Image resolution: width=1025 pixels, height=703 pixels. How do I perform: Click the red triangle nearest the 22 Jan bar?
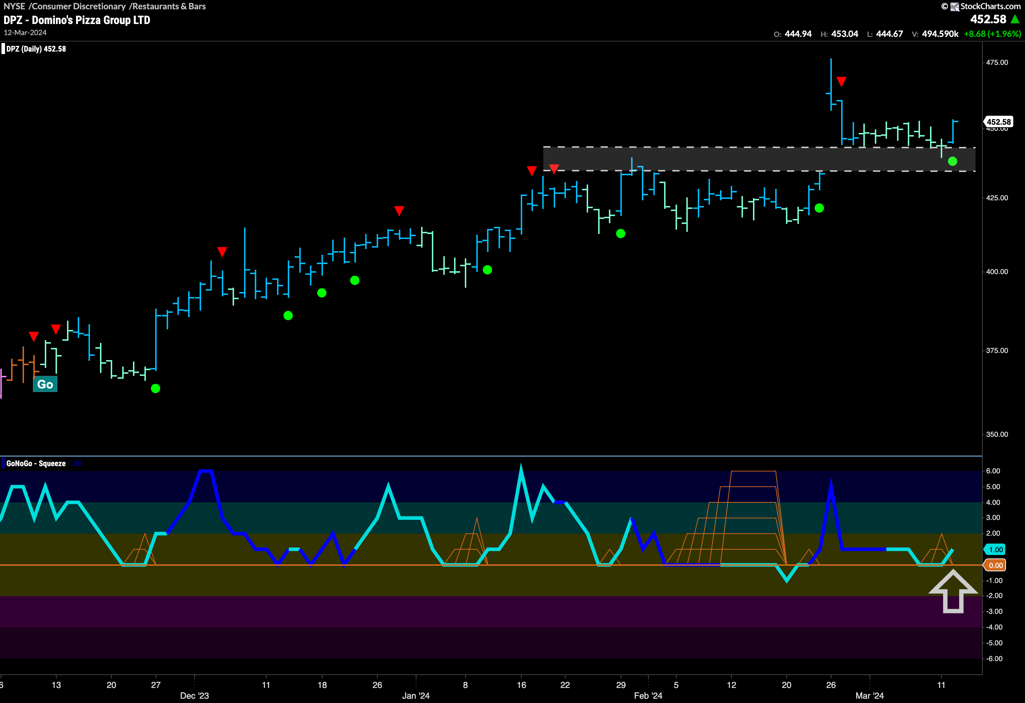tap(554, 169)
